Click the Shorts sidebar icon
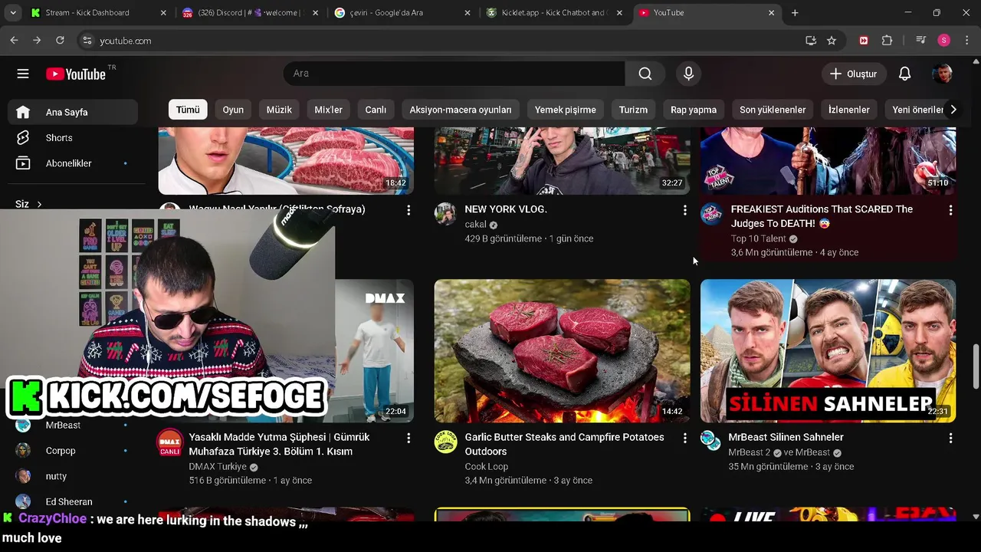Viewport: 981px width, 552px height. click(x=23, y=137)
